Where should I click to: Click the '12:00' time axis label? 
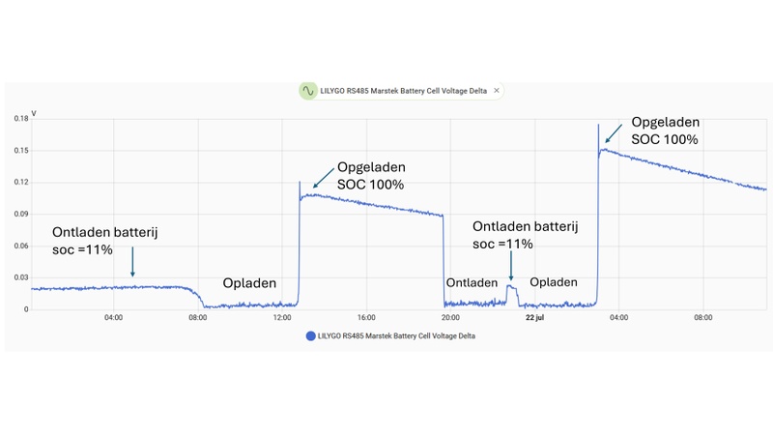pyautogui.click(x=282, y=317)
